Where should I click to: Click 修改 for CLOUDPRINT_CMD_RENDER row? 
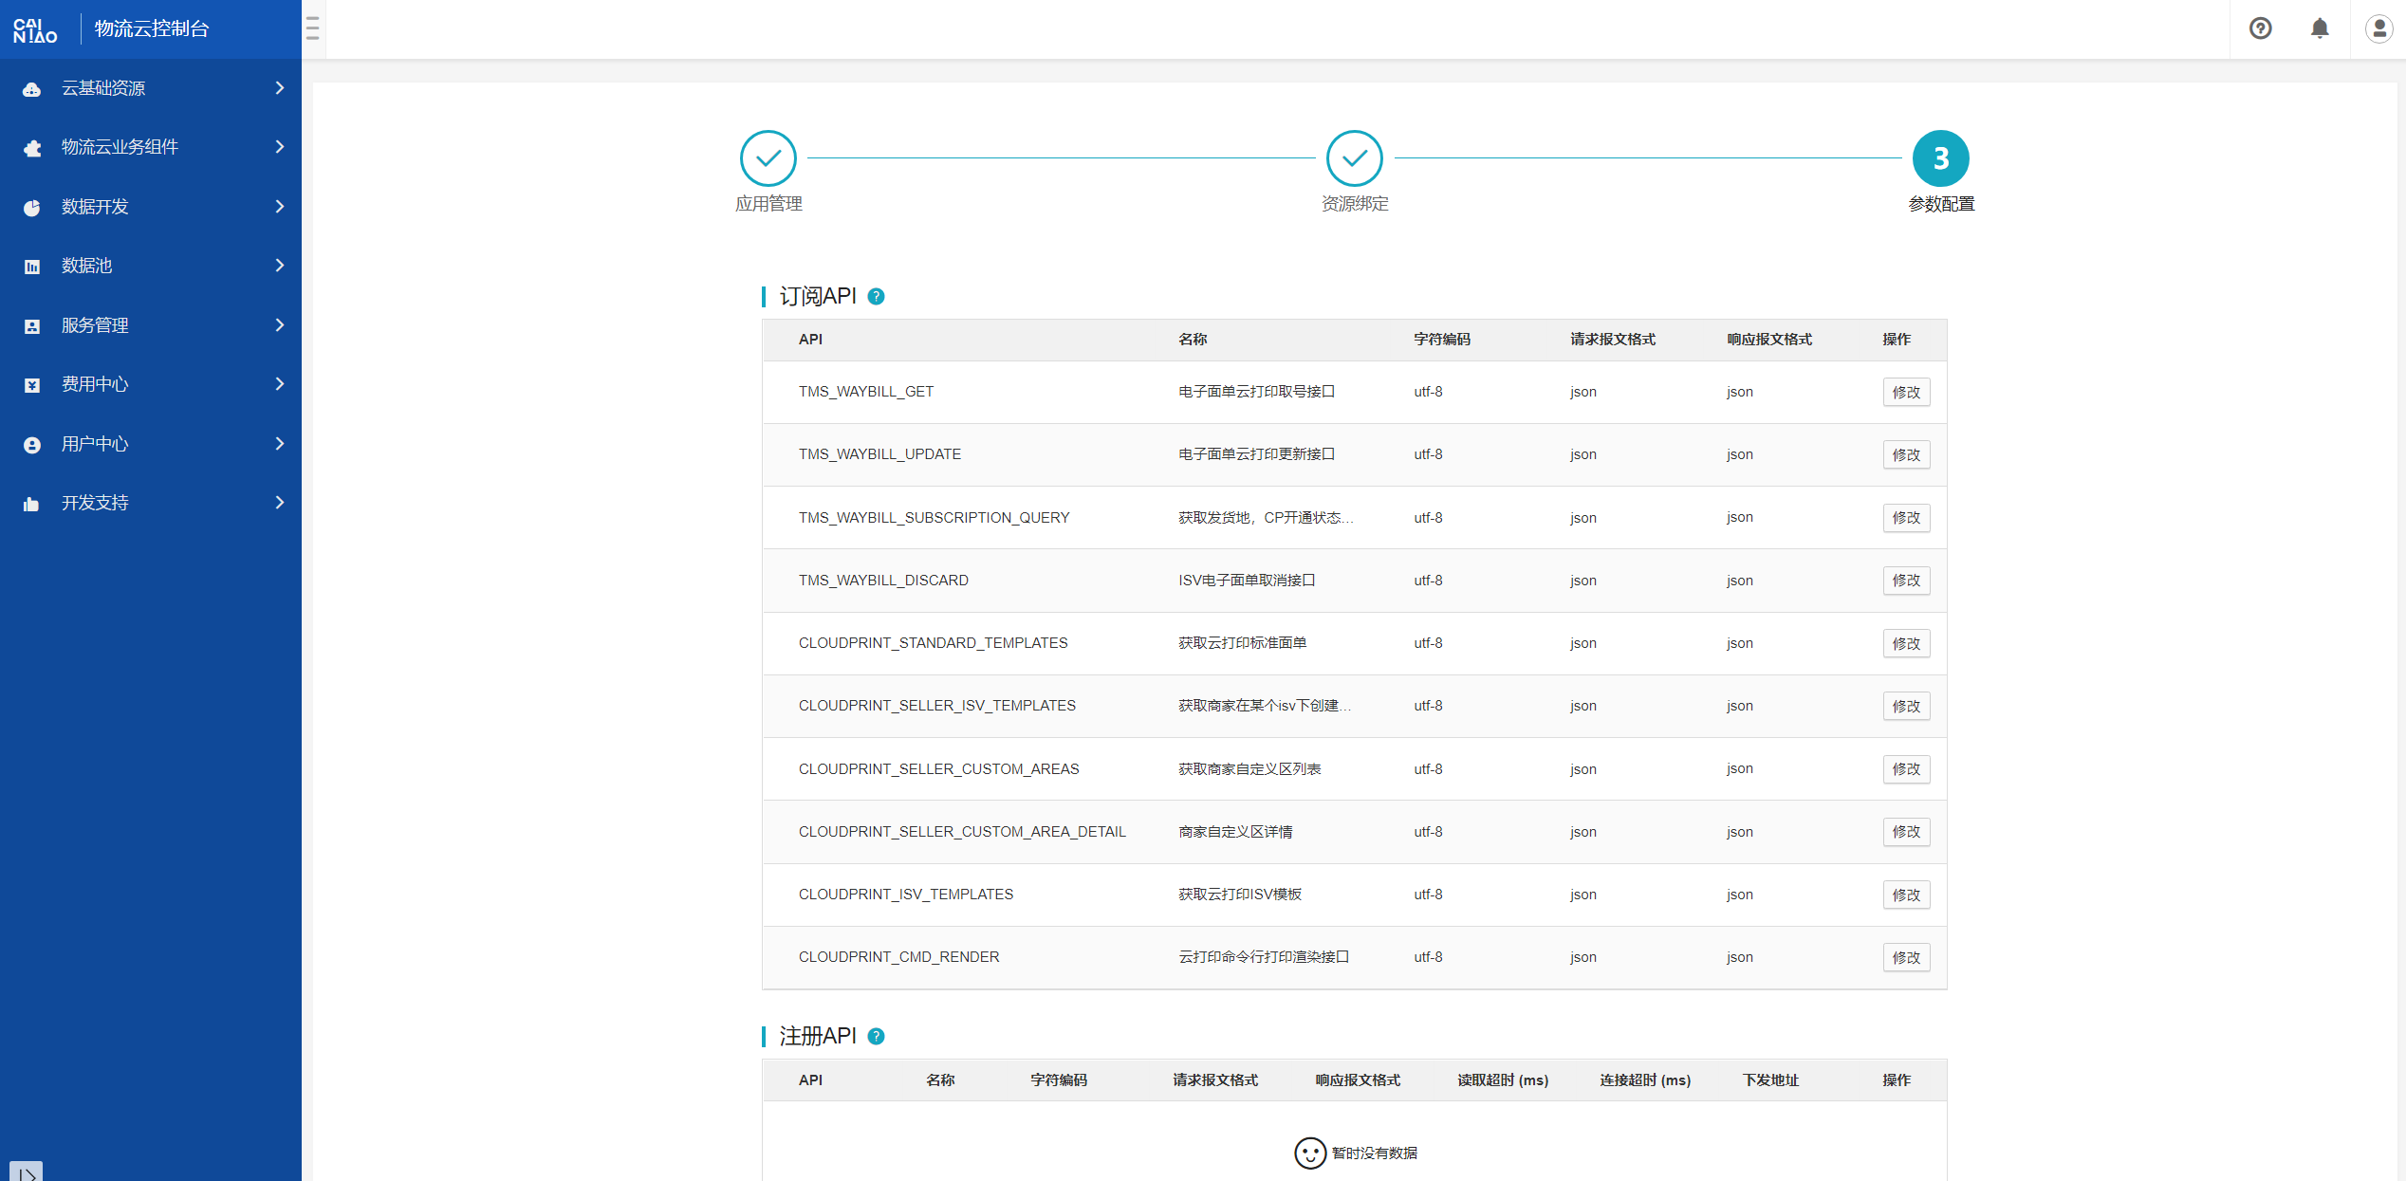tap(1905, 958)
